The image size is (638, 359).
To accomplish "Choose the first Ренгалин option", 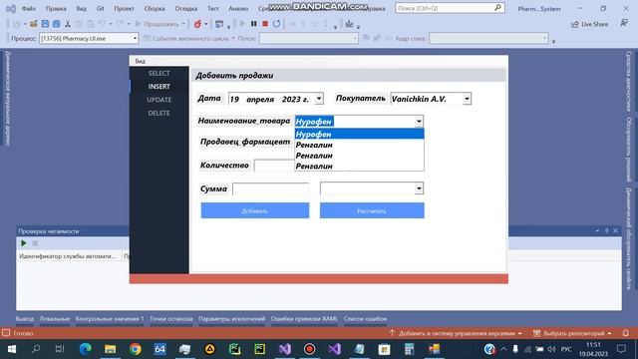I will (359, 145).
